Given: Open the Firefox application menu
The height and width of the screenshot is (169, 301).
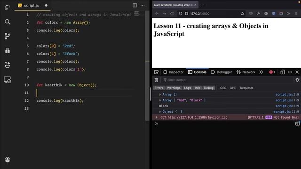Looking at the screenshot, I should pos(296,14).
